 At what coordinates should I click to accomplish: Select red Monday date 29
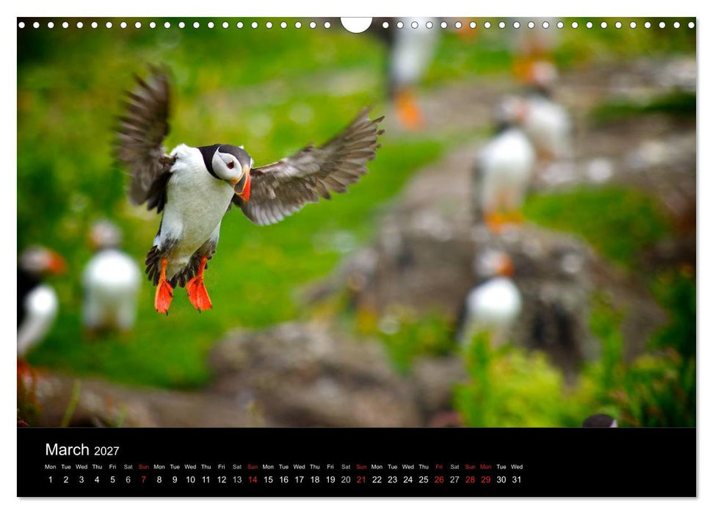click(x=486, y=479)
